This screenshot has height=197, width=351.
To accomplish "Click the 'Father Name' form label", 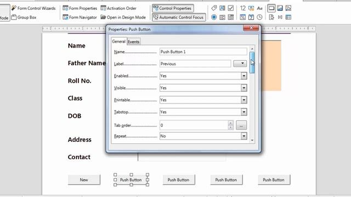I will (87, 63).
